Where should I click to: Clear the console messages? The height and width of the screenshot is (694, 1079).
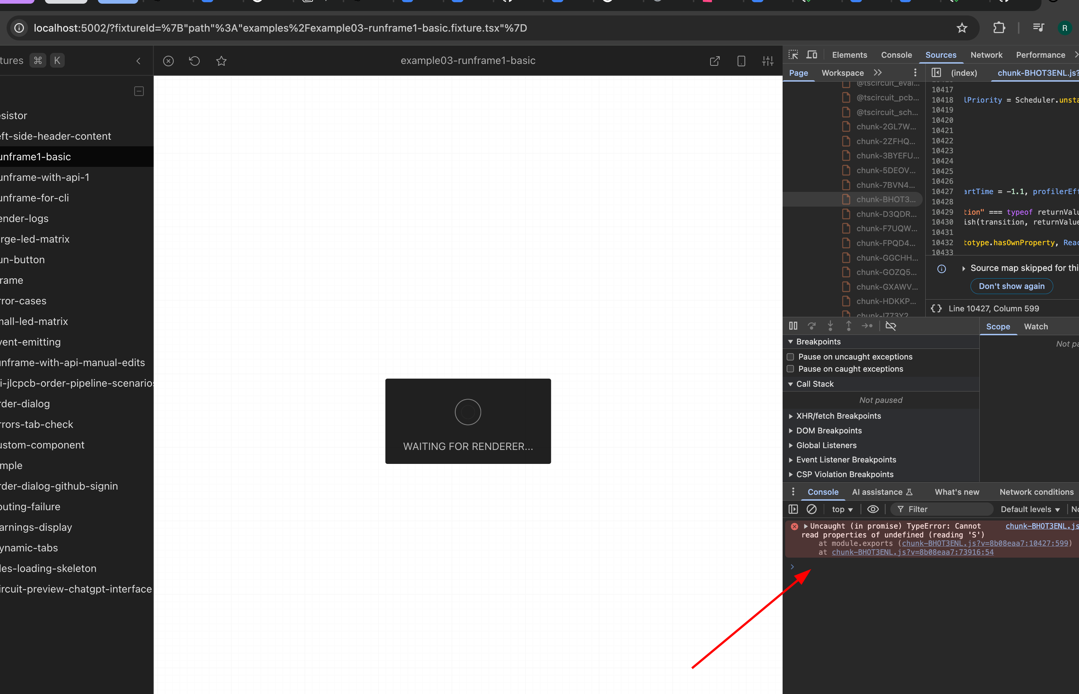[x=812, y=509]
